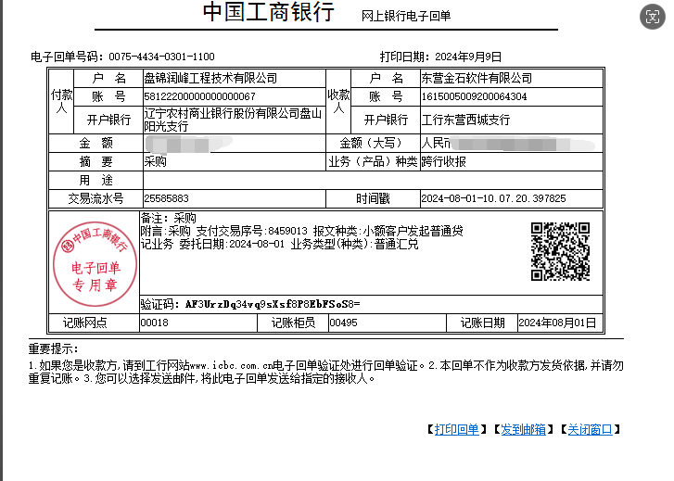Screen dimensions: 674x481
Task: Click the 支付交易序号:8459013 text
Action: click(x=252, y=232)
